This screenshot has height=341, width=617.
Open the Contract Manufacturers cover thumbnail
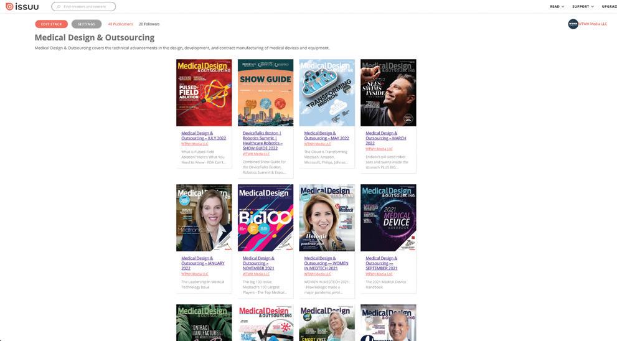click(204, 322)
